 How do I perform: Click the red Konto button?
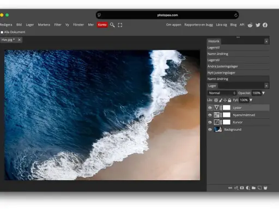(102, 24)
